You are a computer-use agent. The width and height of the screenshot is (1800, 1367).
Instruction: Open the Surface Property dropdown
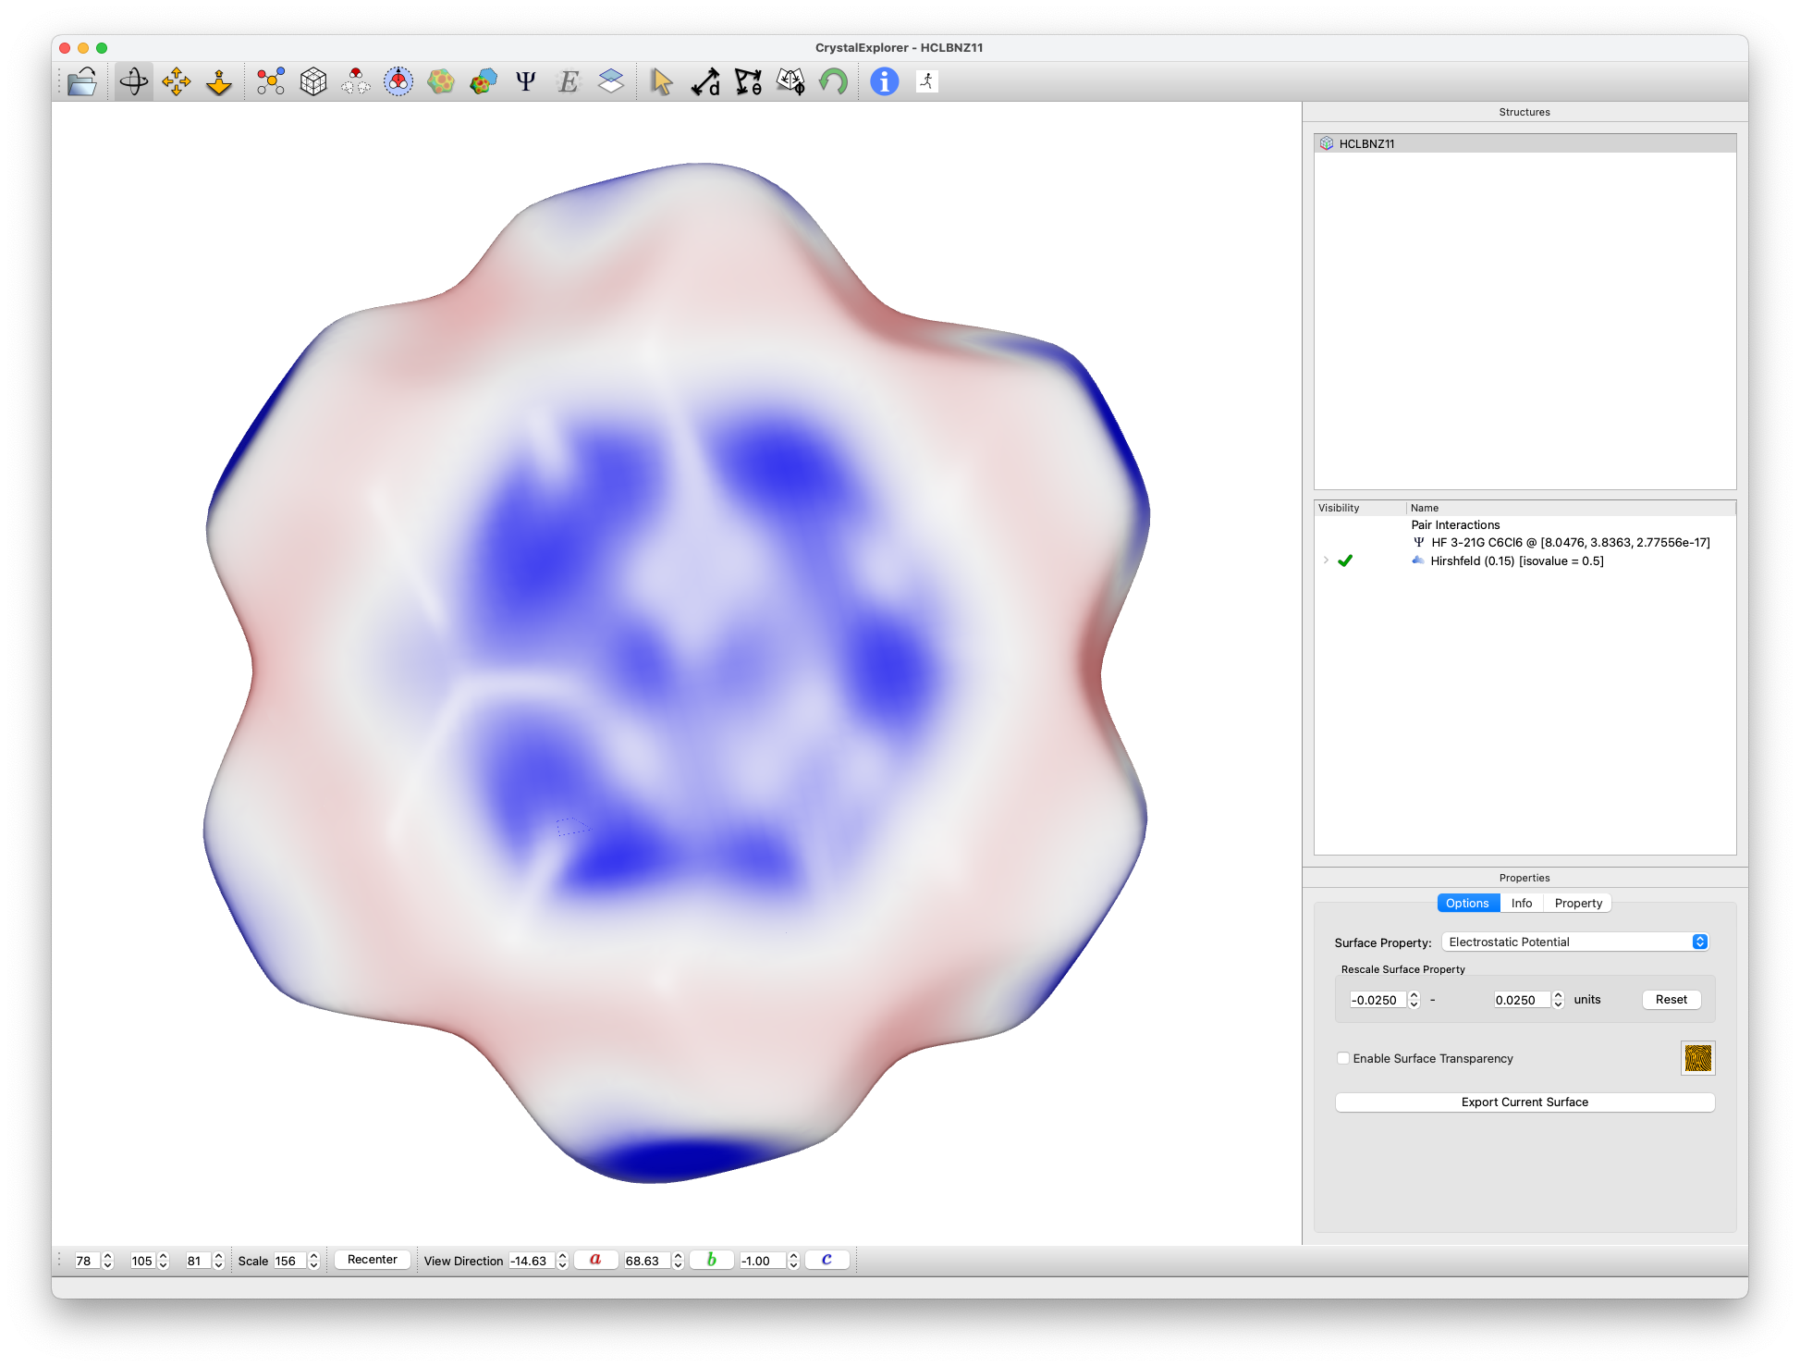click(x=1576, y=942)
